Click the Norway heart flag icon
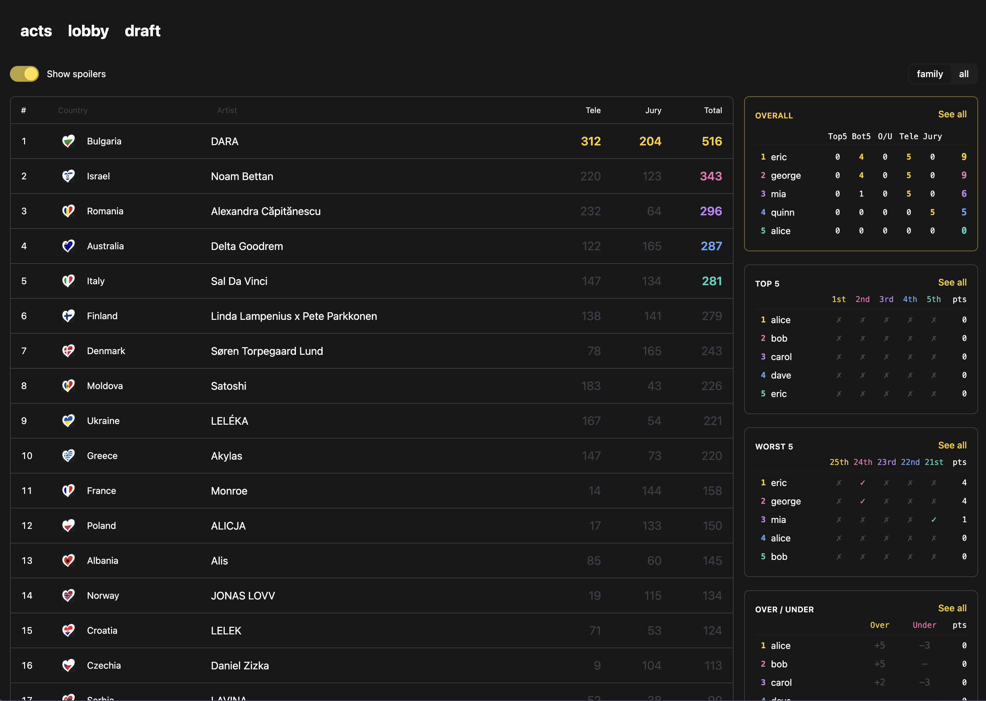This screenshot has width=986, height=701. [x=68, y=596]
